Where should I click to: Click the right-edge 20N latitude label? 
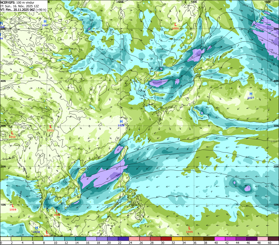click(276, 166)
